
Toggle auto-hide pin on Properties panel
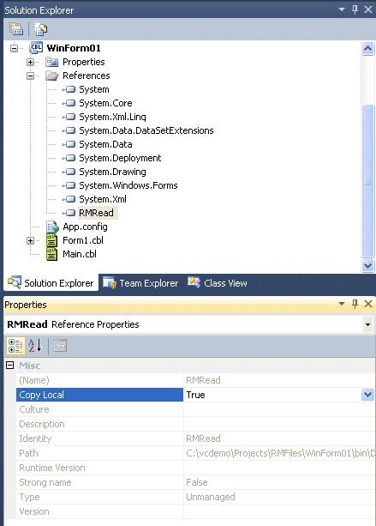tap(355, 304)
